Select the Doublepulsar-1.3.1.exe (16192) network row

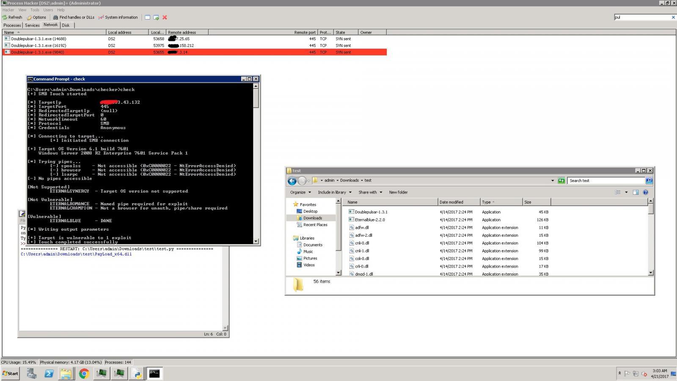(x=195, y=45)
